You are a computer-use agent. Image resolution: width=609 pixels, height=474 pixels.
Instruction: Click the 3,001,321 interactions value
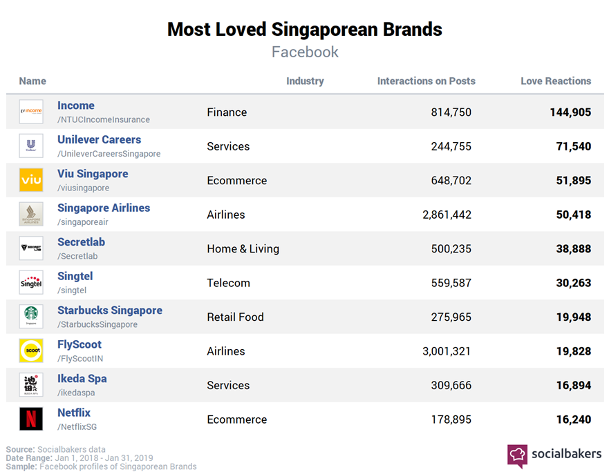(447, 350)
